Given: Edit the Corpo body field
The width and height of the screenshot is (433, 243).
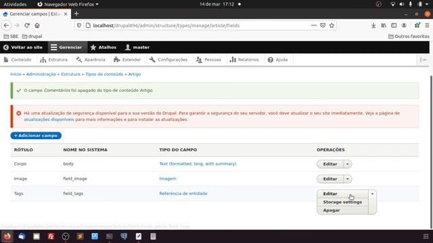Looking at the screenshot, I should coord(330,164).
